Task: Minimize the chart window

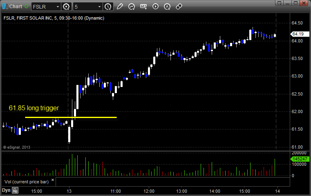Action: 288,3
